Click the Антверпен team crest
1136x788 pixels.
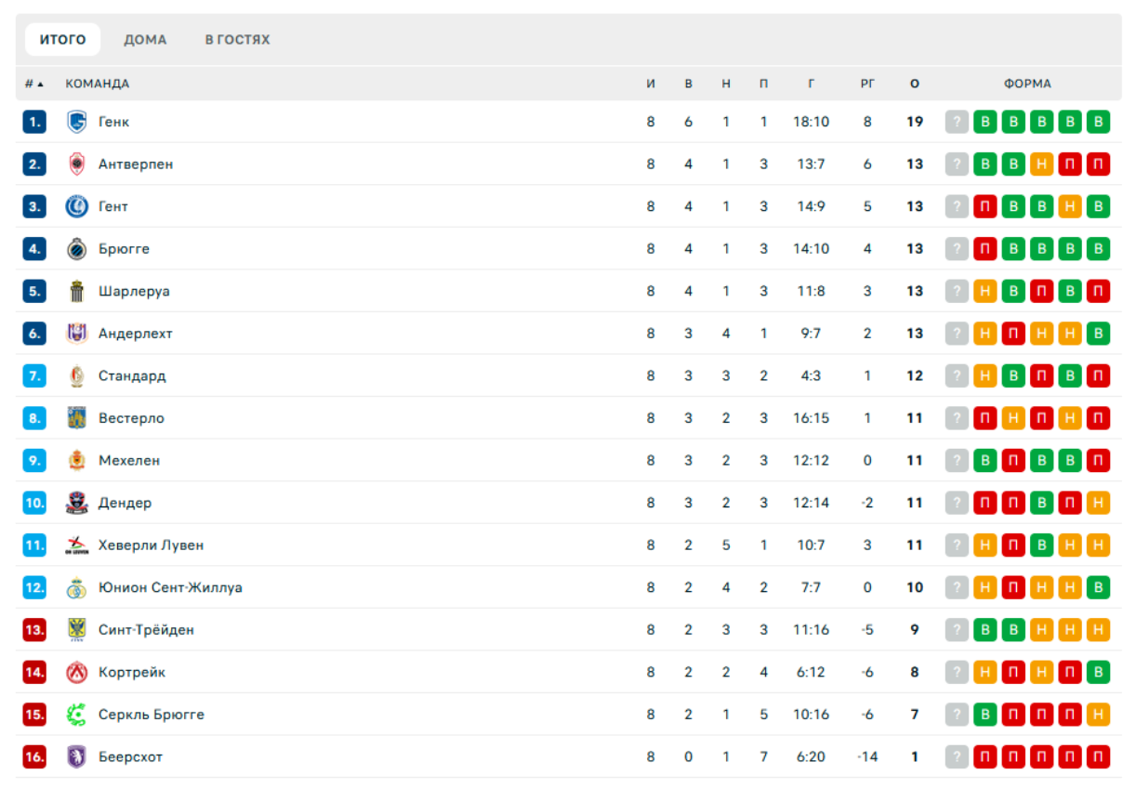click(77, 164)
